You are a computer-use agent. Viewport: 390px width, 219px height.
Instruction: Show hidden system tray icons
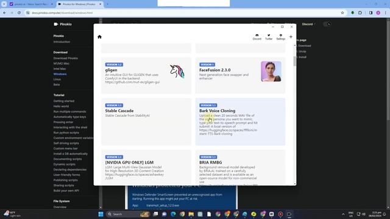(x=343, y=214)
